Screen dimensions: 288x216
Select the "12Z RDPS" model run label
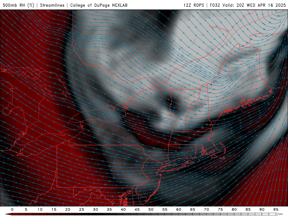tap(194, 5)
